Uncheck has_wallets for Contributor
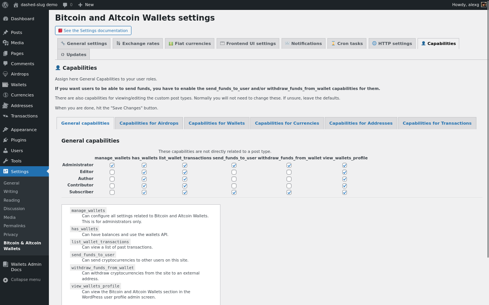The image size is (489, 305). point(144,186)
